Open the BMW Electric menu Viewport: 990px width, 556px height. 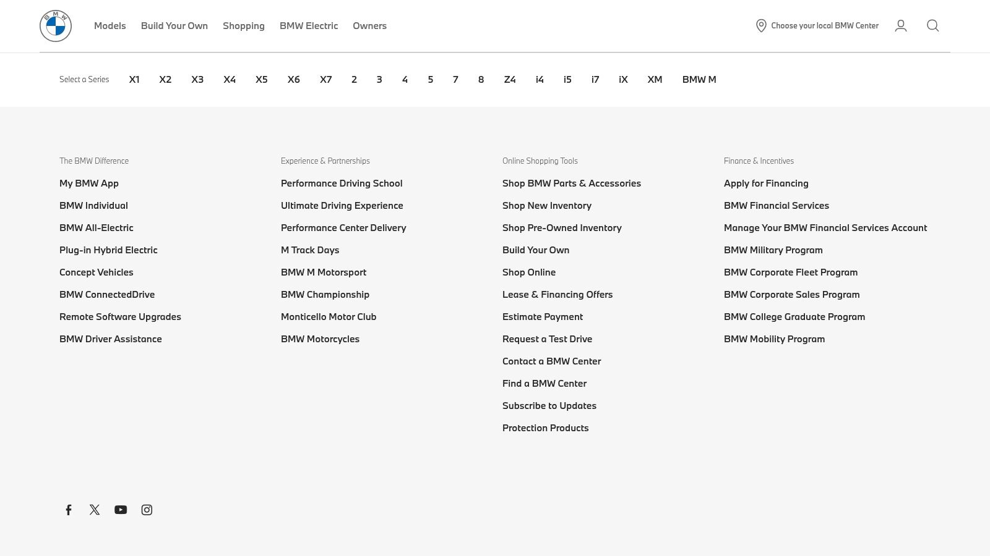309,26
